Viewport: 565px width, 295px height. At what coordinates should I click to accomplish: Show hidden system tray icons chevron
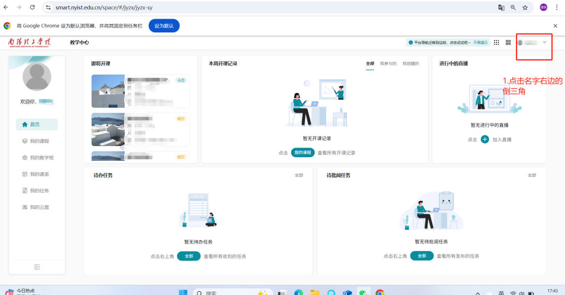[477, 293]
